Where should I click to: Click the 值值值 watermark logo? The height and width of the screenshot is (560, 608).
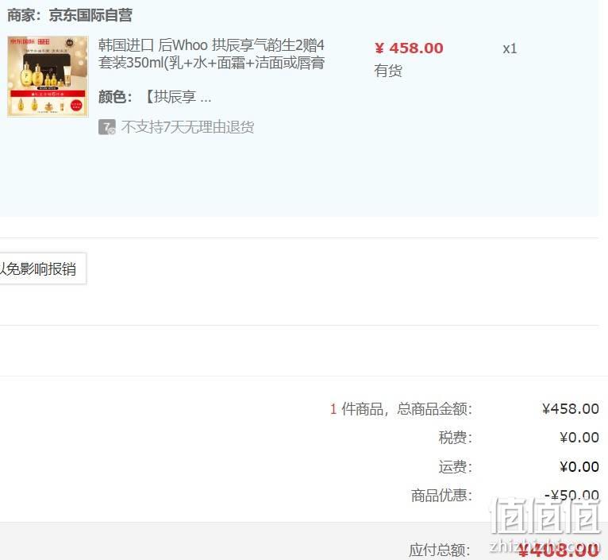coord(545,515)
